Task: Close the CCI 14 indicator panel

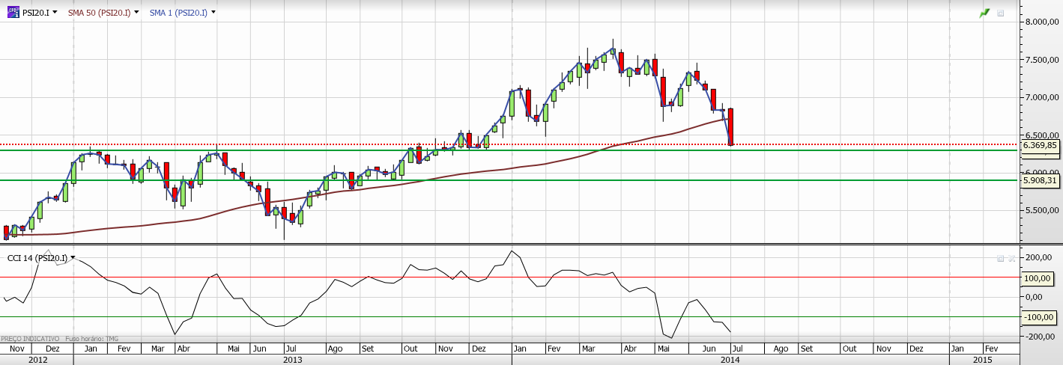Action: point(1011,258)
